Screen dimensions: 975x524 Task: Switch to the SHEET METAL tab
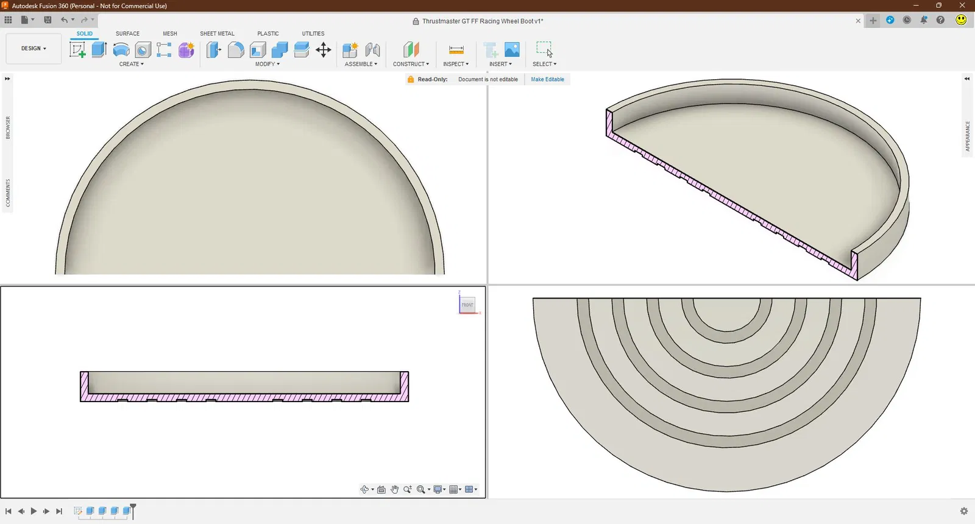(217, 34)
